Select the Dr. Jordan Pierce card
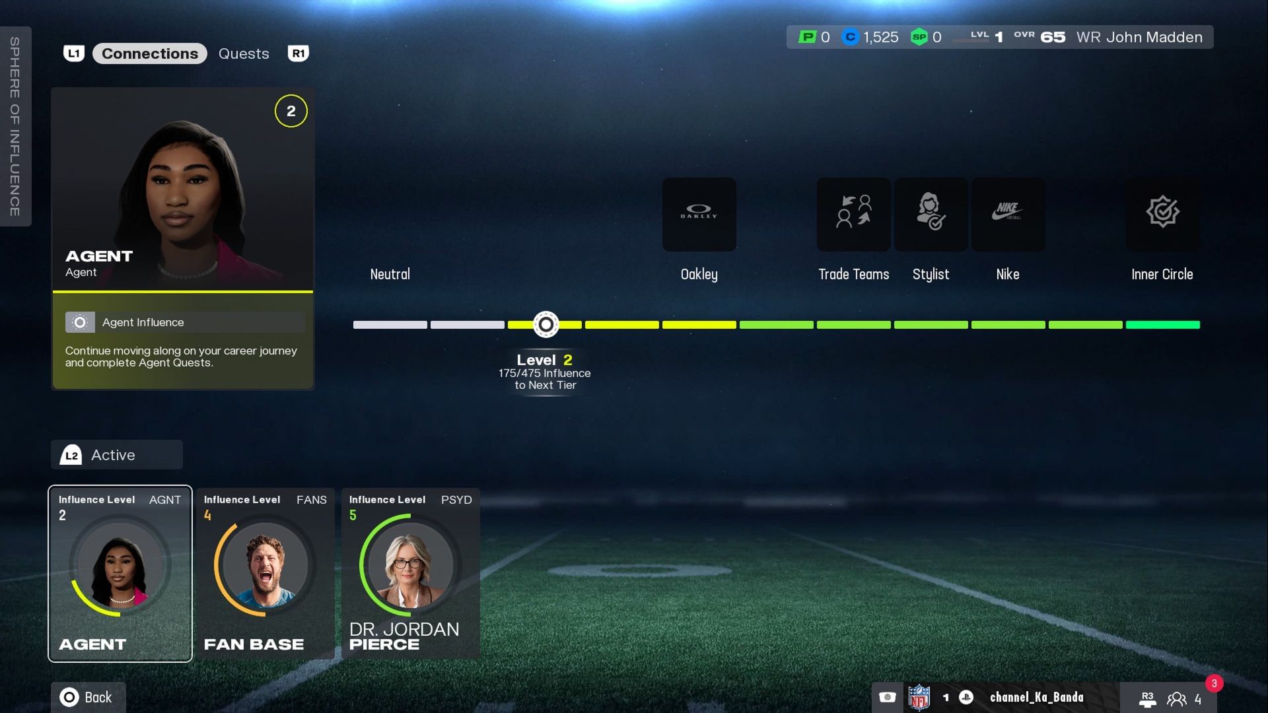The height and width of the screenshot is (713, 1268). coord(411,573)
